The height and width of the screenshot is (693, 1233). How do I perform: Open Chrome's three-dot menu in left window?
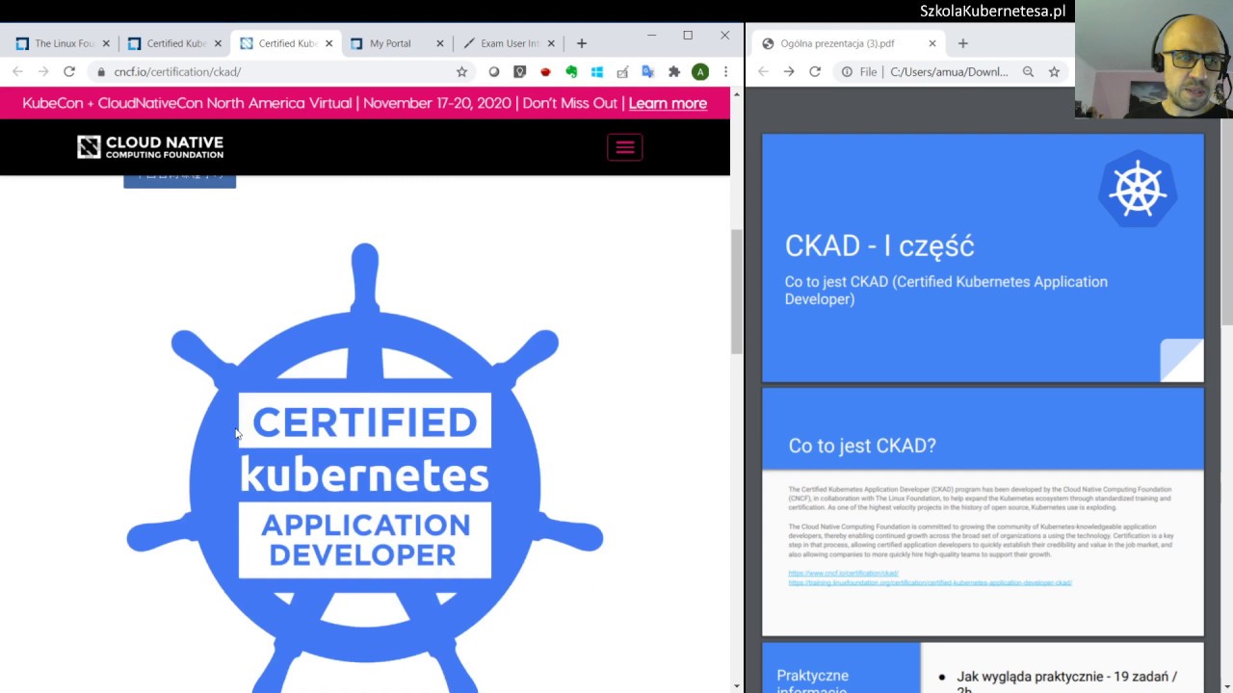click(725, 71)
